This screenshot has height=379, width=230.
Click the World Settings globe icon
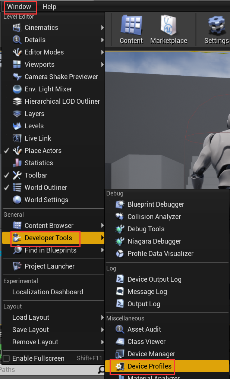point(17,200)
